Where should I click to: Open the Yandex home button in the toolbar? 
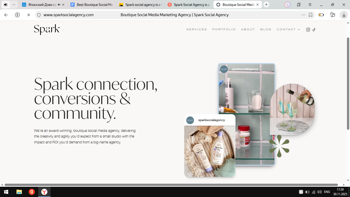[17, 15]
